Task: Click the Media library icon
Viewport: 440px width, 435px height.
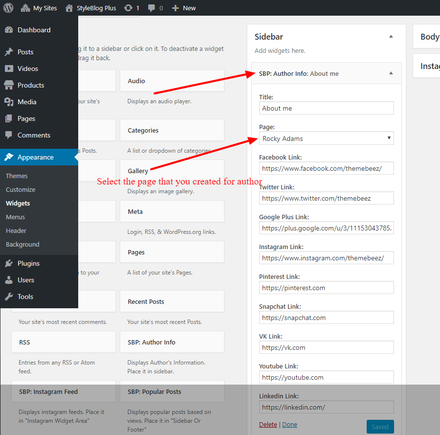Action: point(9,102)
